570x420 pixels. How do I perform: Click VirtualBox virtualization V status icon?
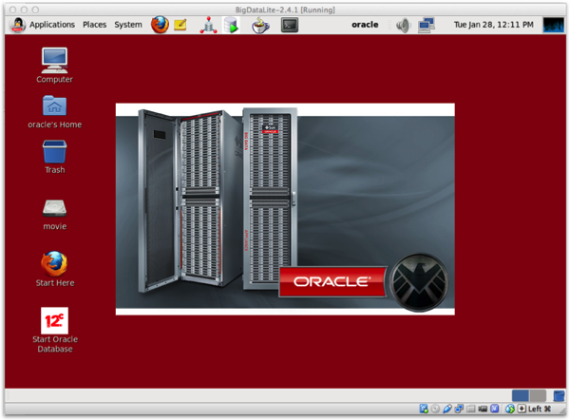494,410
